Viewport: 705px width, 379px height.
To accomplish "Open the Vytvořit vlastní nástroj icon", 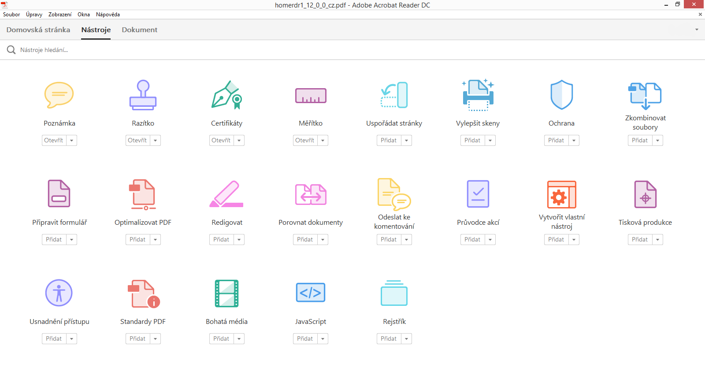I will click(561, 194).
